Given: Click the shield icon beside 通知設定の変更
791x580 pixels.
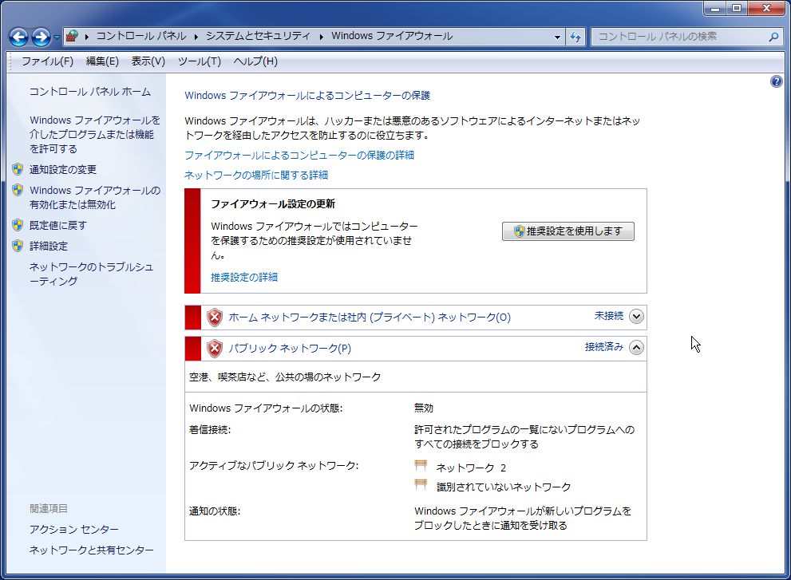Looking at the screenshot, I should pyautogui.click(x=18, y=169).
